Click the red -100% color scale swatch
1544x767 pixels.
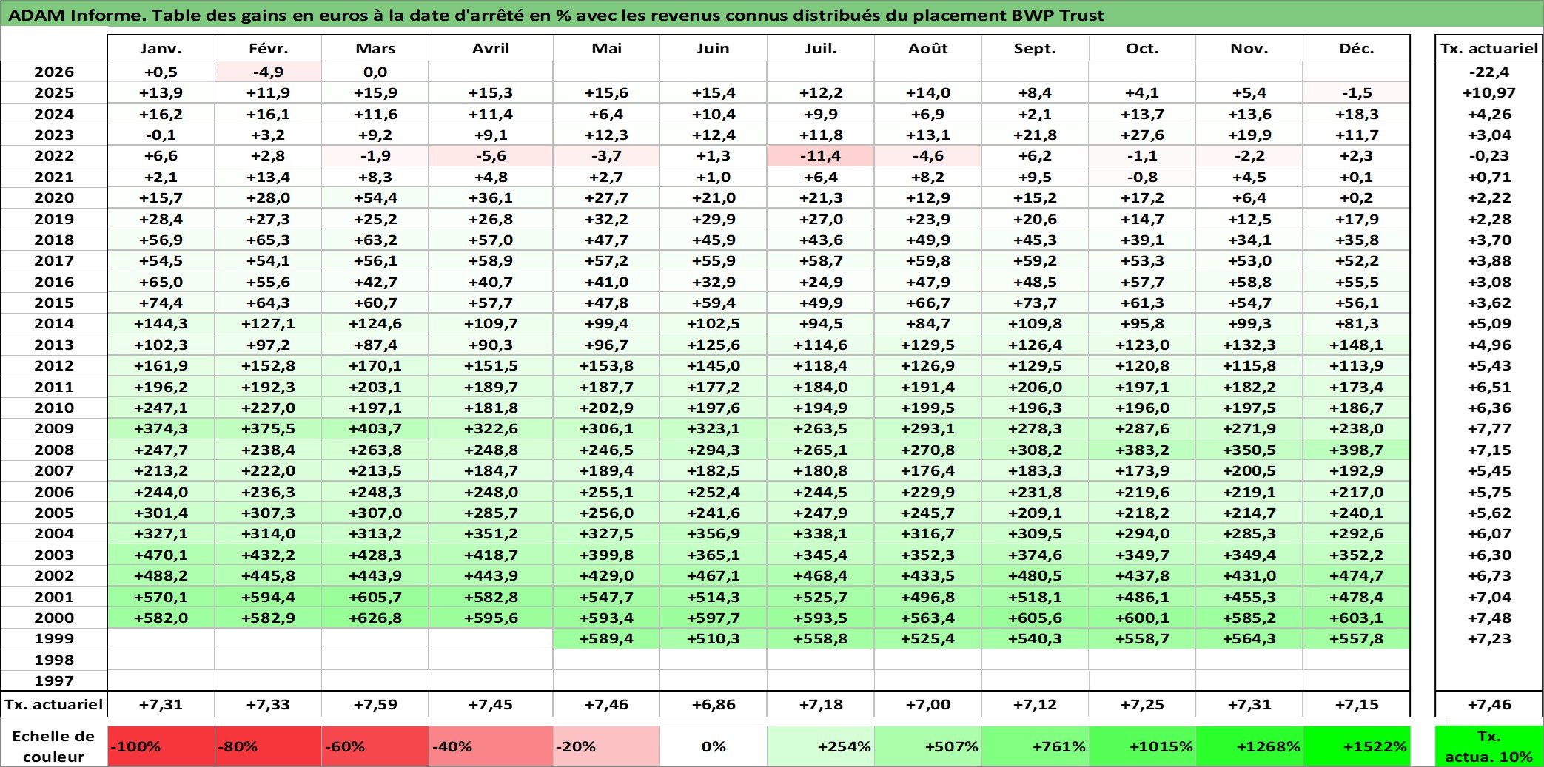(161, 746)
